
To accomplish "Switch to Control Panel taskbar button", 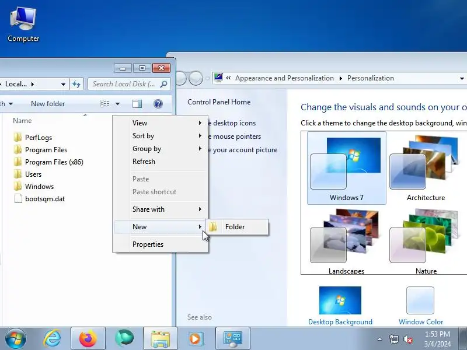I will coord(232,338).
